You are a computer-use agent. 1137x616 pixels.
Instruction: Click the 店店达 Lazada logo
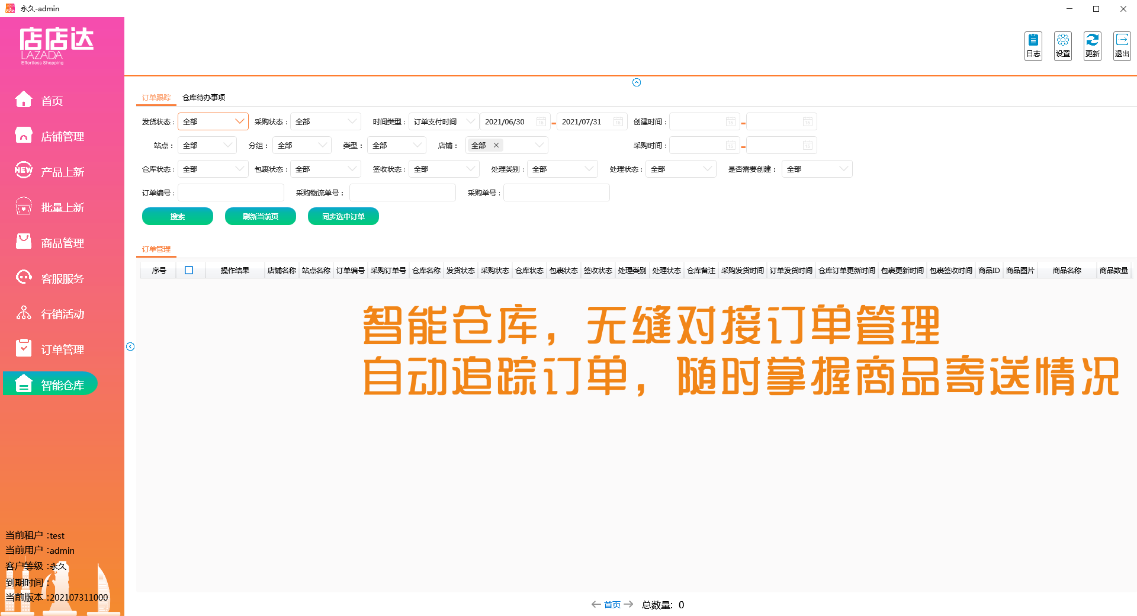pos(57,46)
